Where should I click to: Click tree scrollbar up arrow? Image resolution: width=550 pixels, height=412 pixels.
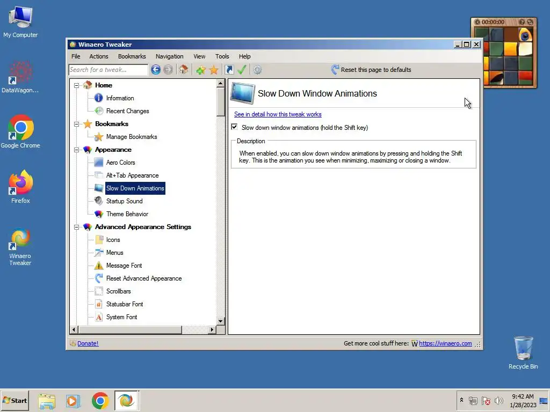tap(221, 83)
